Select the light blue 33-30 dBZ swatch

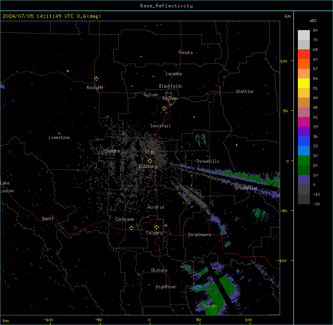(304, 151)
